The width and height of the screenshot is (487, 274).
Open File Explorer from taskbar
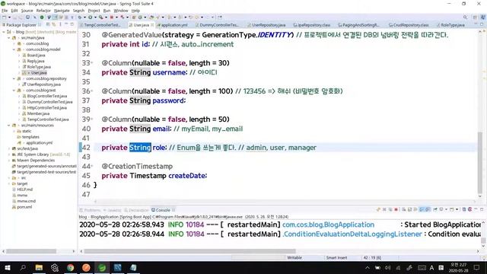[x=39, y=267]
